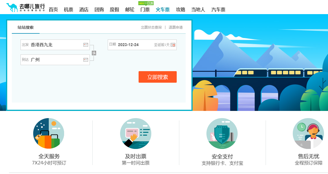Click arrival field showing 广州
The width and height of the screenshot is (328, 174).
pyautogui.click(x=55, y=60)
